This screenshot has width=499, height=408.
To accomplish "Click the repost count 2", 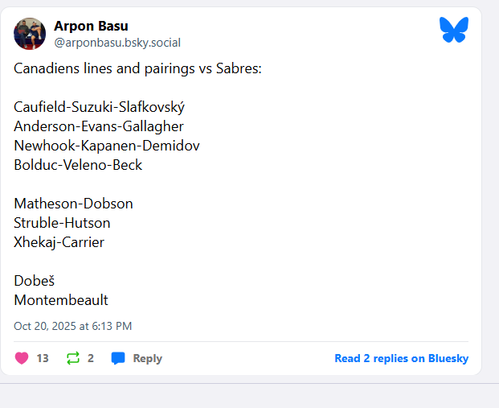I will click(91, 358).
